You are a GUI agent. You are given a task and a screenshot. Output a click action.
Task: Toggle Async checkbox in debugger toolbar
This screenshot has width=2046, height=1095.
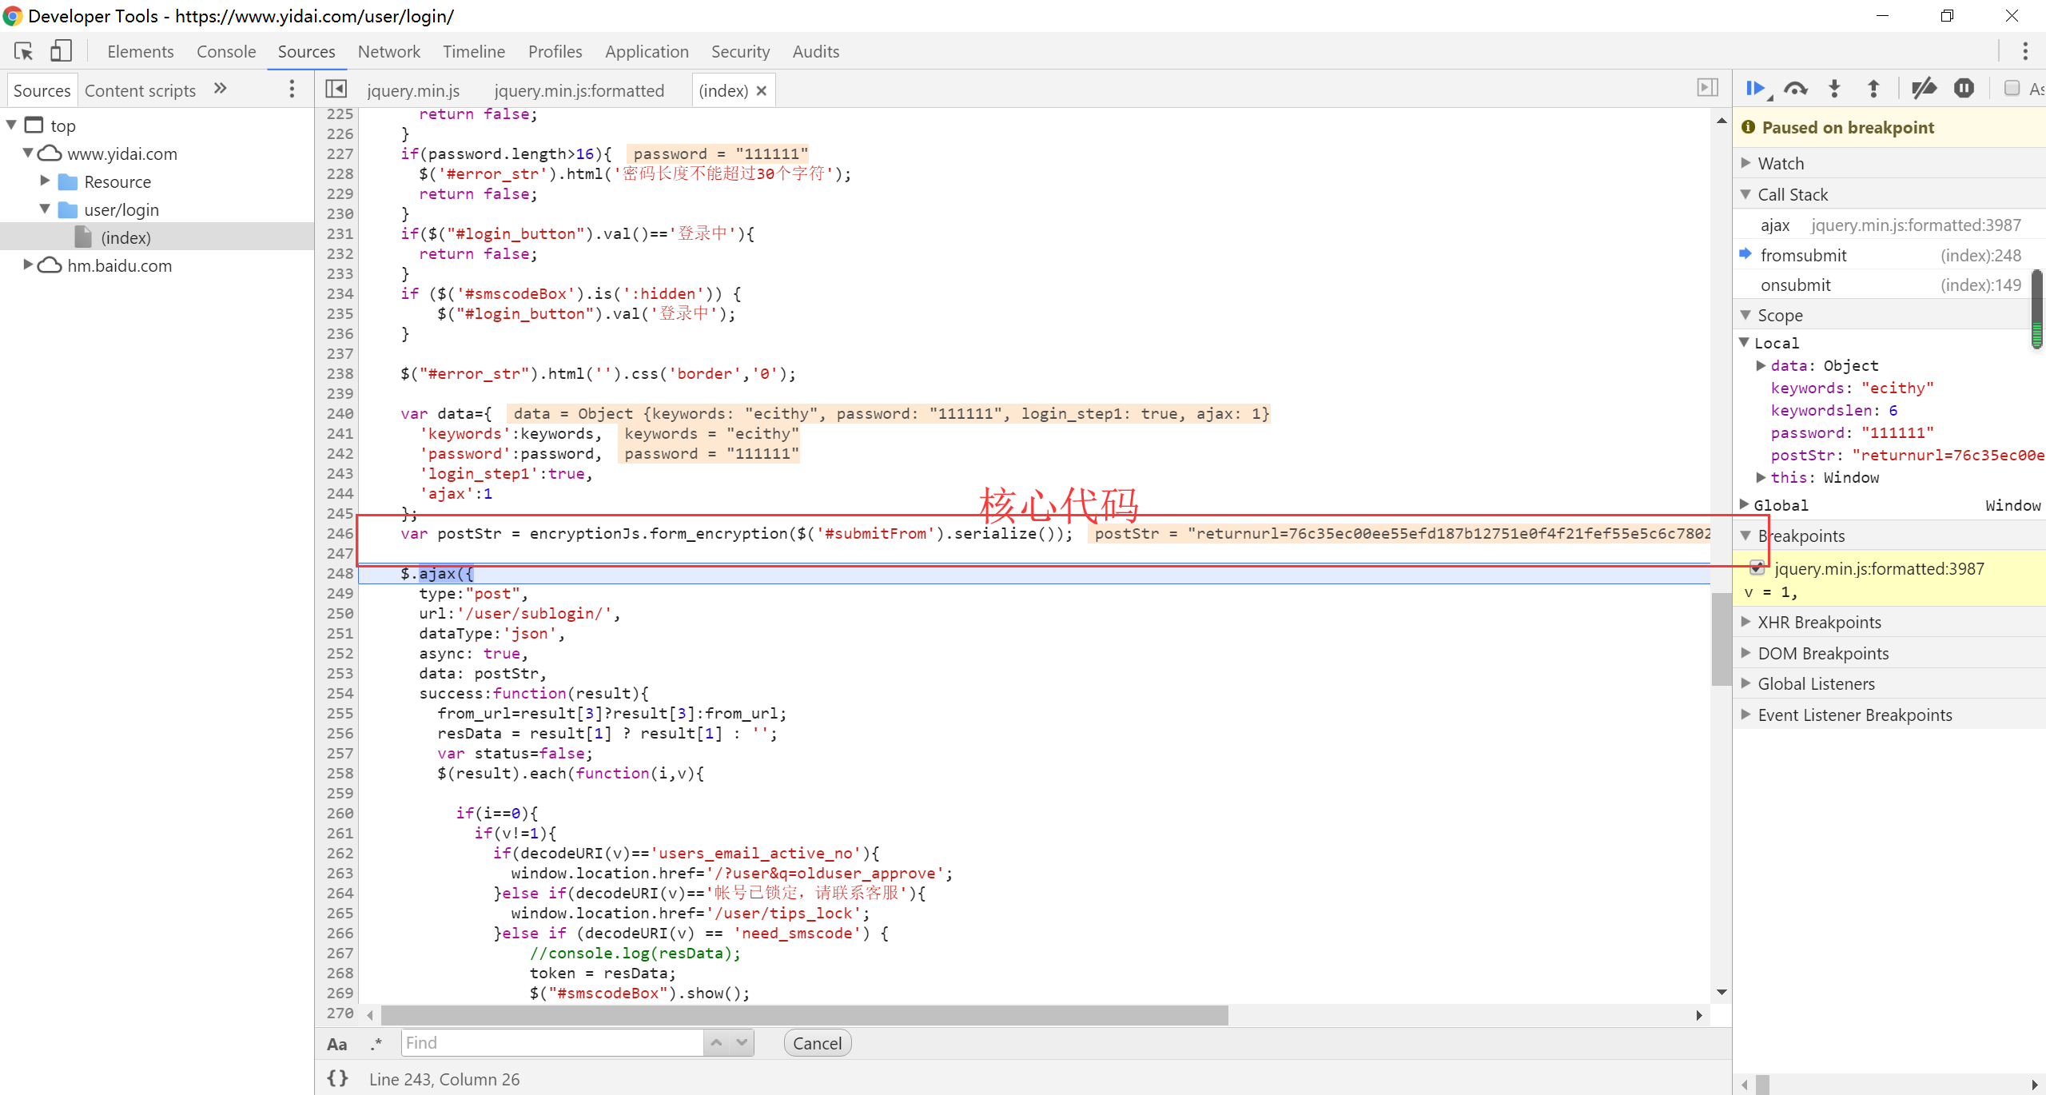(2012, 89)
